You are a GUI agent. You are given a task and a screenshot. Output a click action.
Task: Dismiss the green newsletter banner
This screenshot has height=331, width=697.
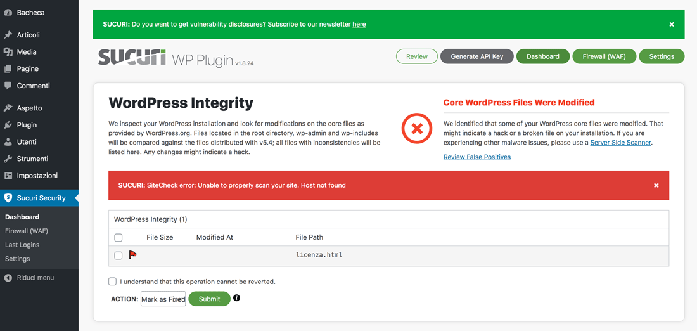pyautogui.click(x=672, y=24)
